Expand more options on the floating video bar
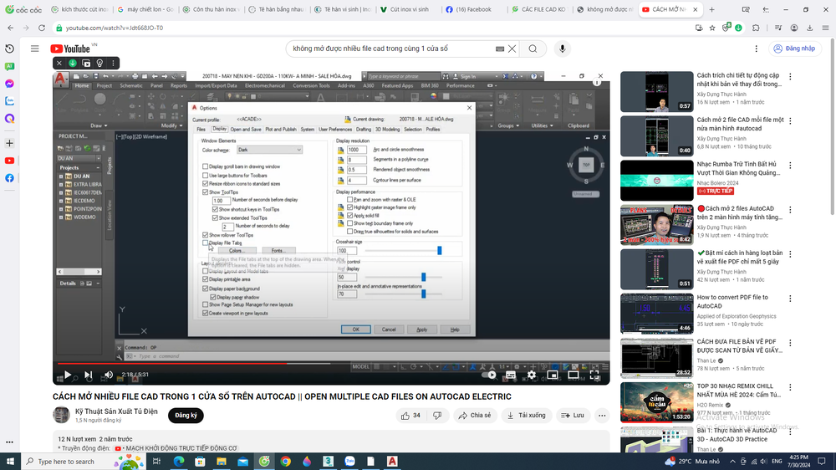836x470 pixels. (x=113, y=63)
